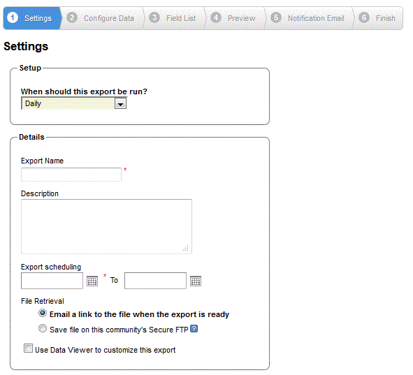Viewport: 413px width, 375px height.
Task: Click the Export Name text field
Action: pos(71,175)
